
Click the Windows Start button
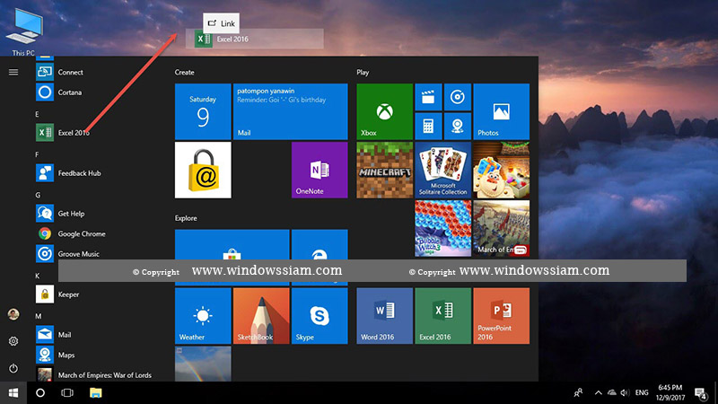13,392
